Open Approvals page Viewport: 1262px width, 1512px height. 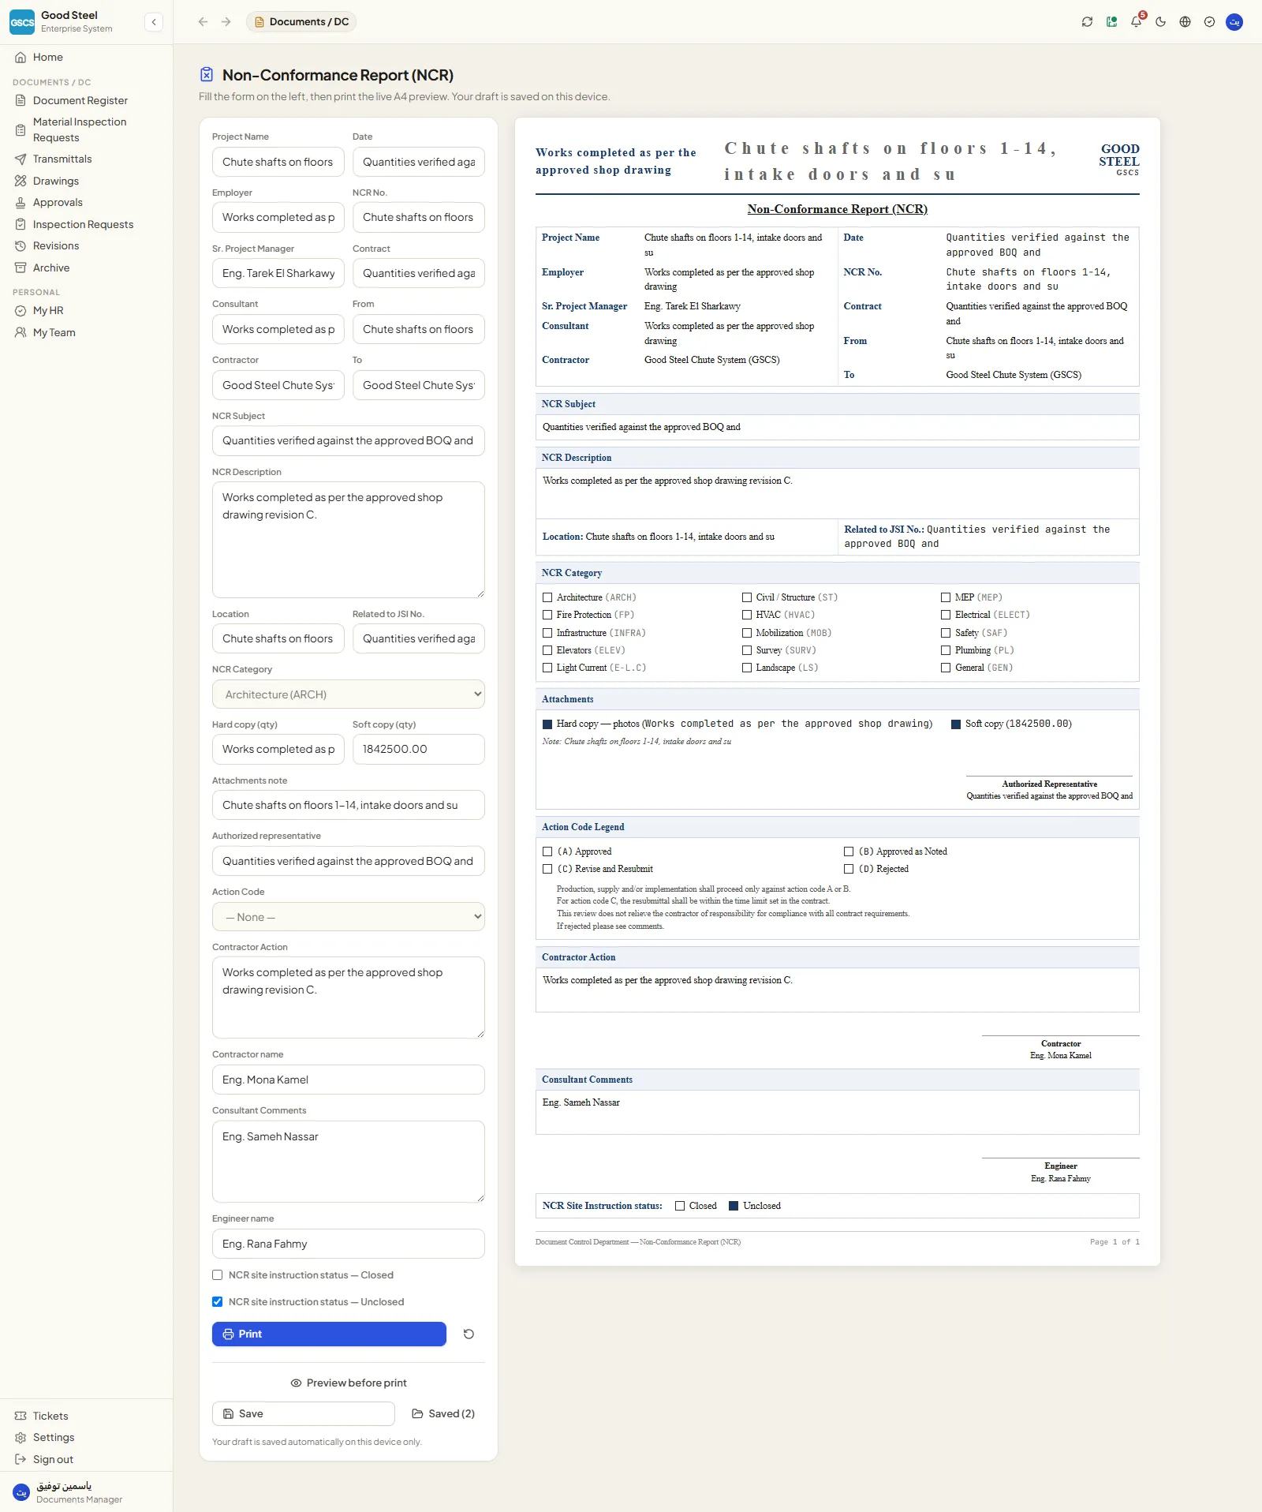(x=87, y=202)
